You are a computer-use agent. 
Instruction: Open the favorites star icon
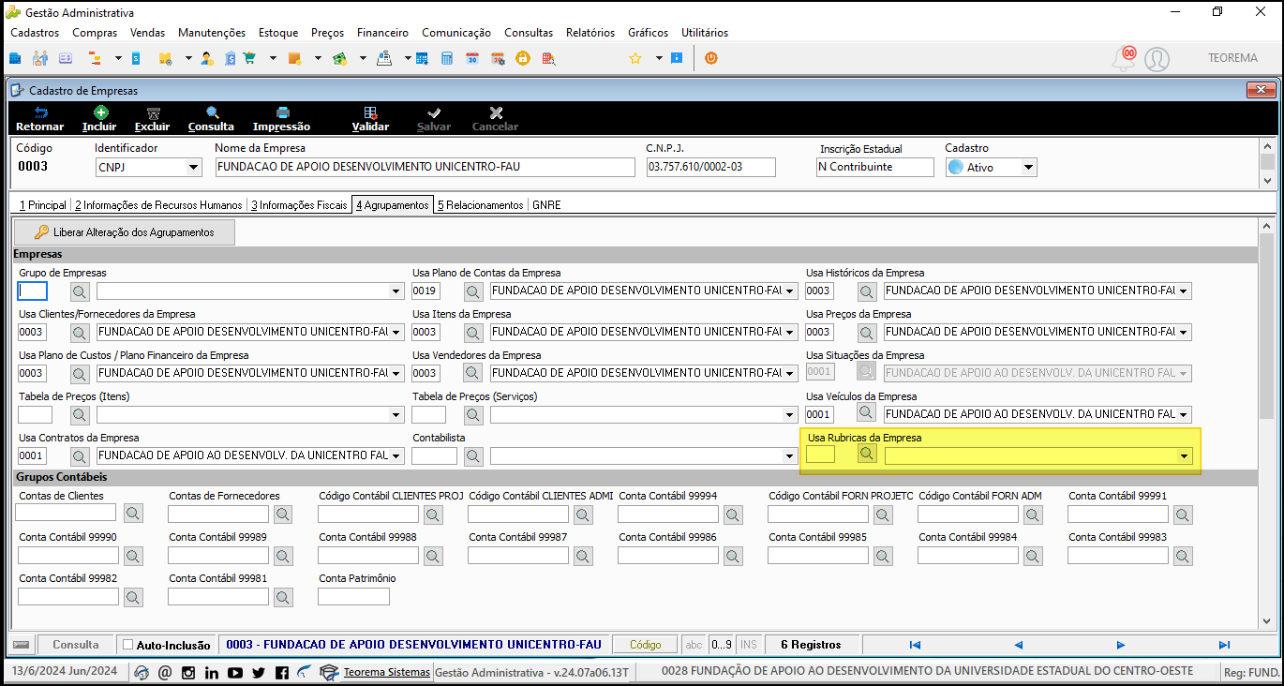635,58
